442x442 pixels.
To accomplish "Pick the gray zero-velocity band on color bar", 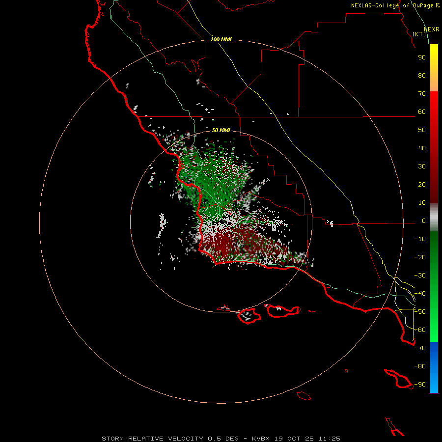I will tap(434, 218).
